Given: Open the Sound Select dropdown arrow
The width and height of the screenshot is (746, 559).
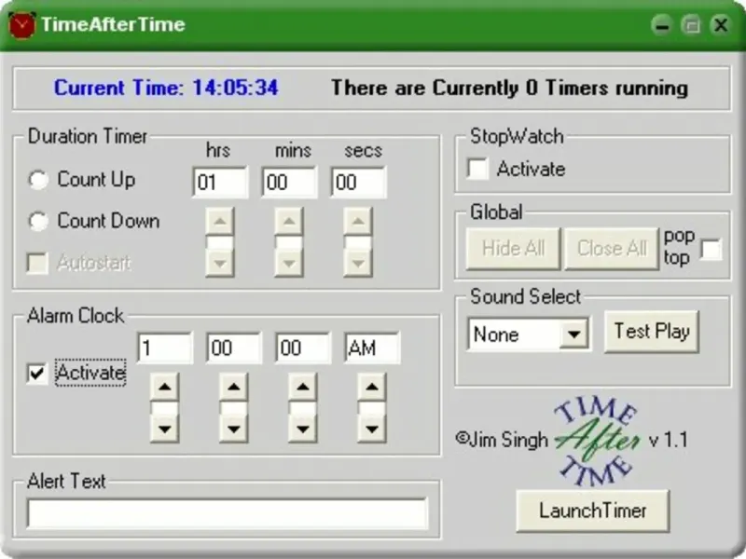Looking at the screenshot, I should (x=573, y=334).
